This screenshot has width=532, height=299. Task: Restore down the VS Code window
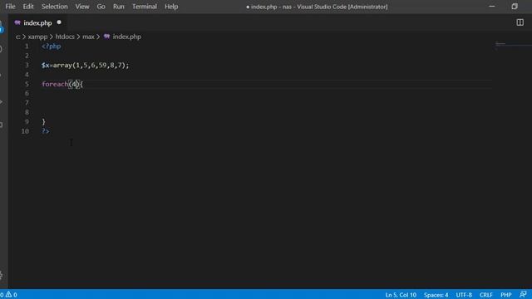[x=515, y=7]
